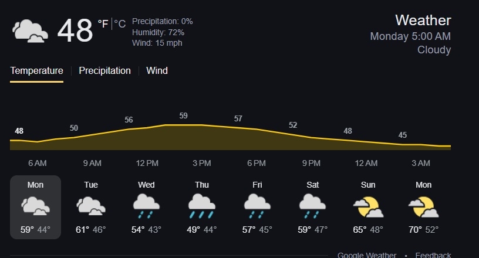This screenshot has height=258, width=479.
Task: Click Sunday's partly sunny icon
Action: tap(368, 206)
